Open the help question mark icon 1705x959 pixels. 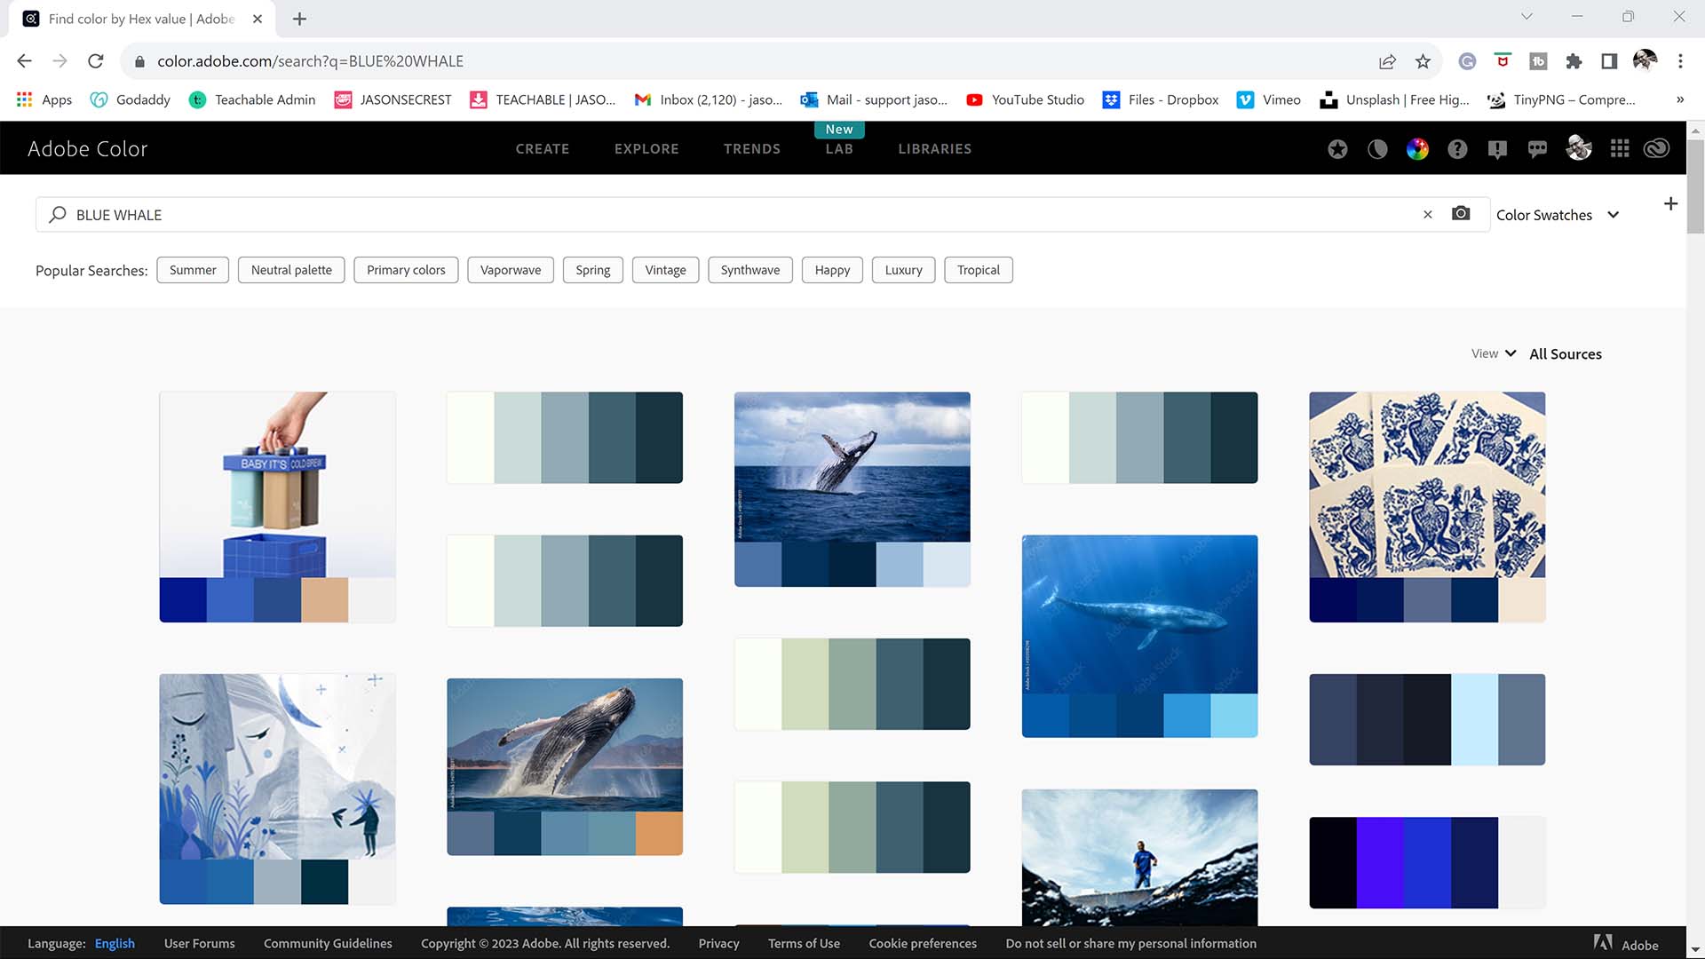1457,149
